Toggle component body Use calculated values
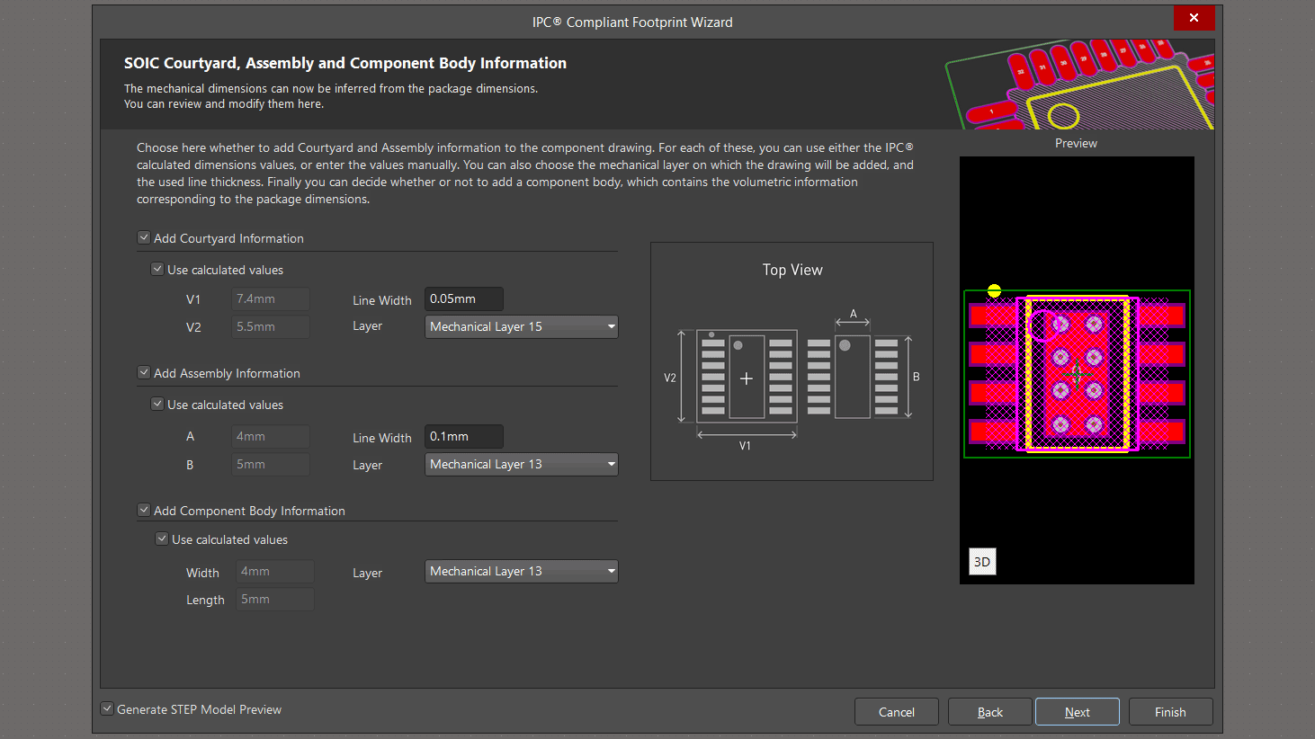Viewport: 1315px width, 739px height. click(x=162, y=539)
